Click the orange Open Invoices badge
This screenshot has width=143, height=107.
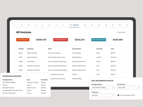pyautogui.click(x=23, y=40)
